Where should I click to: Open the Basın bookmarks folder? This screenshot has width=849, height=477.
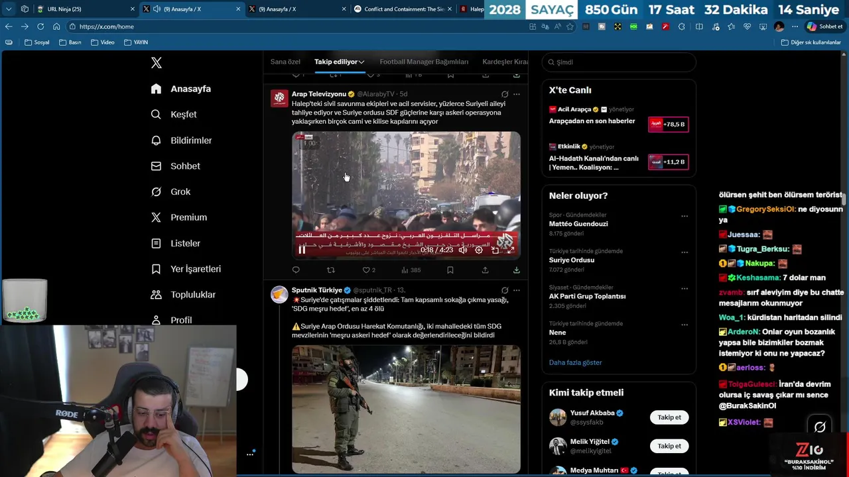tap(70, 42)
